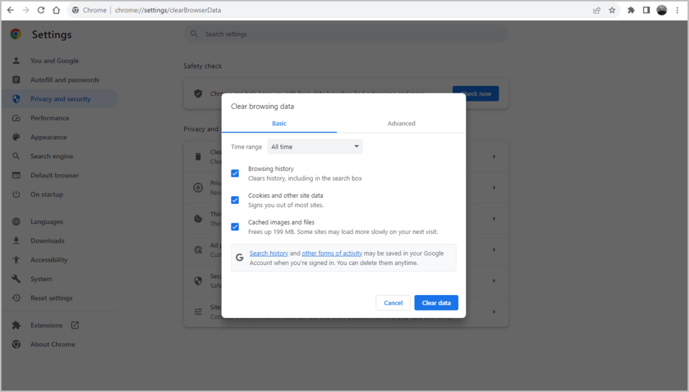The height and width of the screenshot is (392, 689).
Task: Uncheck Cached images and files checkbox
Action: [235, 227]
